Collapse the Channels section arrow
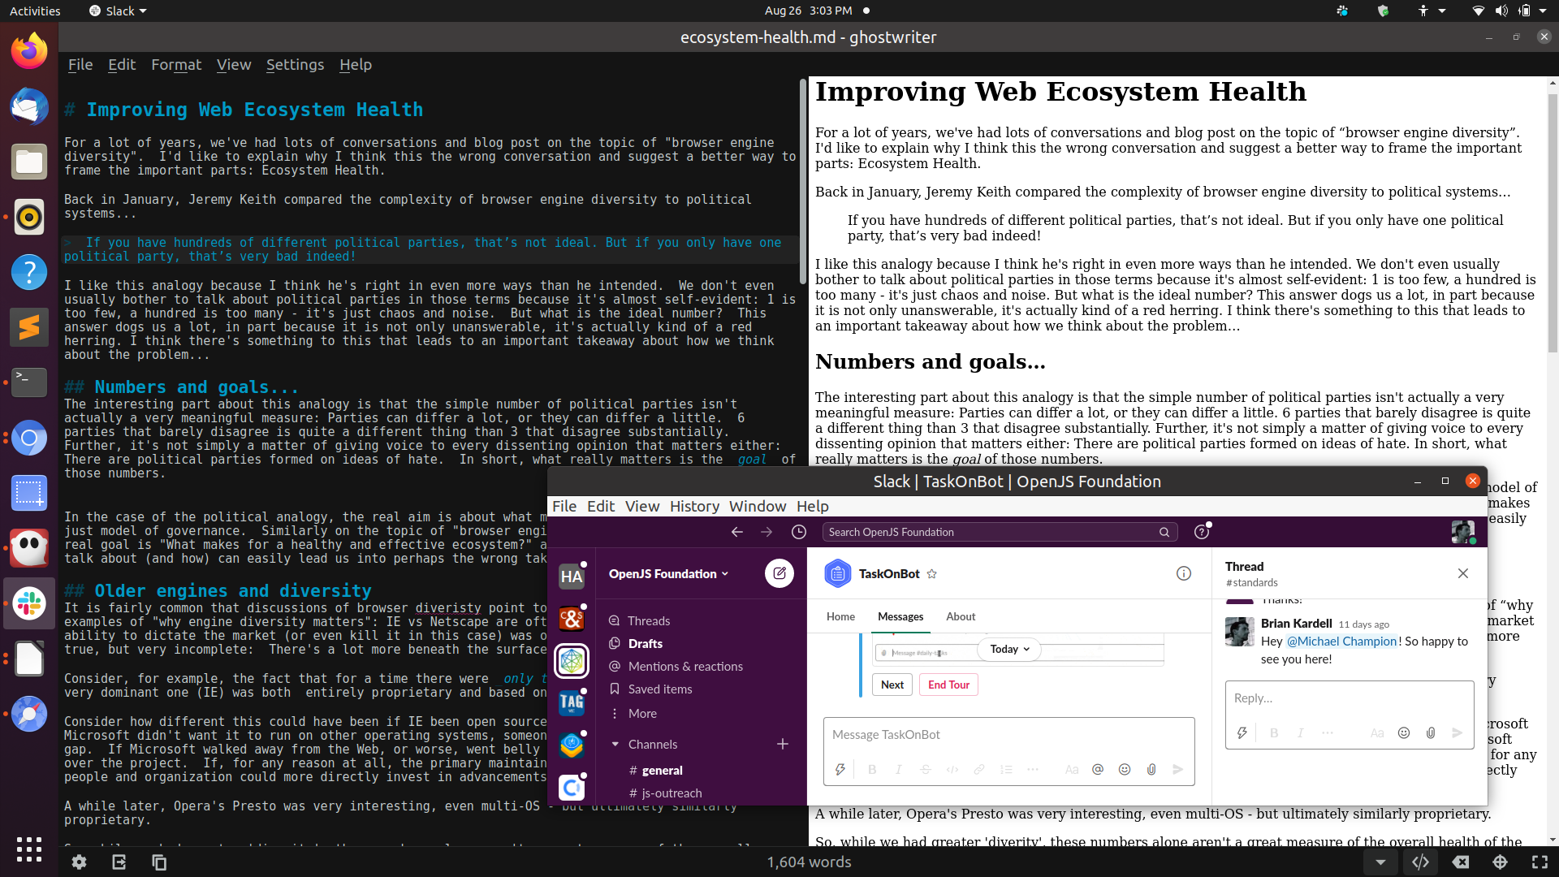 click(615, 744)
